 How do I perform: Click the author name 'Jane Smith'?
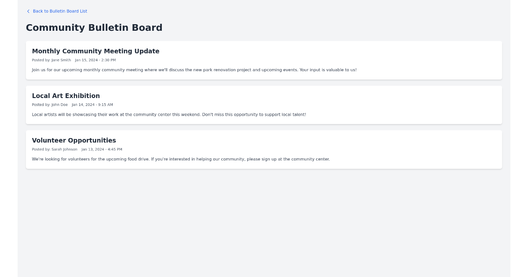click(61, 60)
